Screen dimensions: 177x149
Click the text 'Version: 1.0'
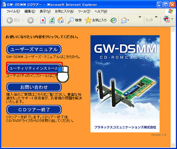159,135
